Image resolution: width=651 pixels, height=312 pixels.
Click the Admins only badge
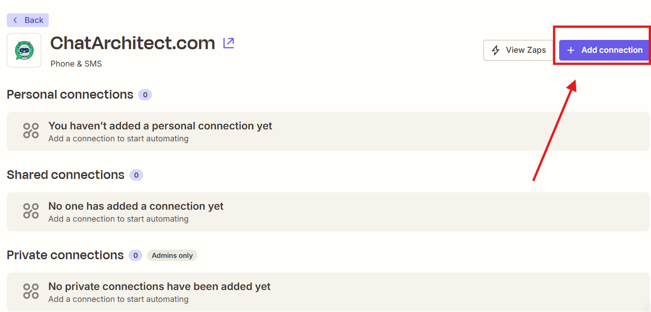coord(172,256)
